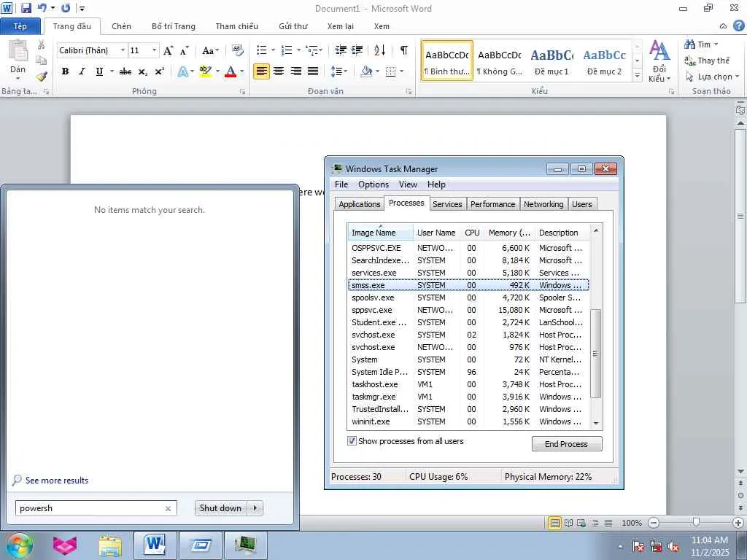
Task: Open File Explorer from taskbar
Action: [x=110, y=545]
